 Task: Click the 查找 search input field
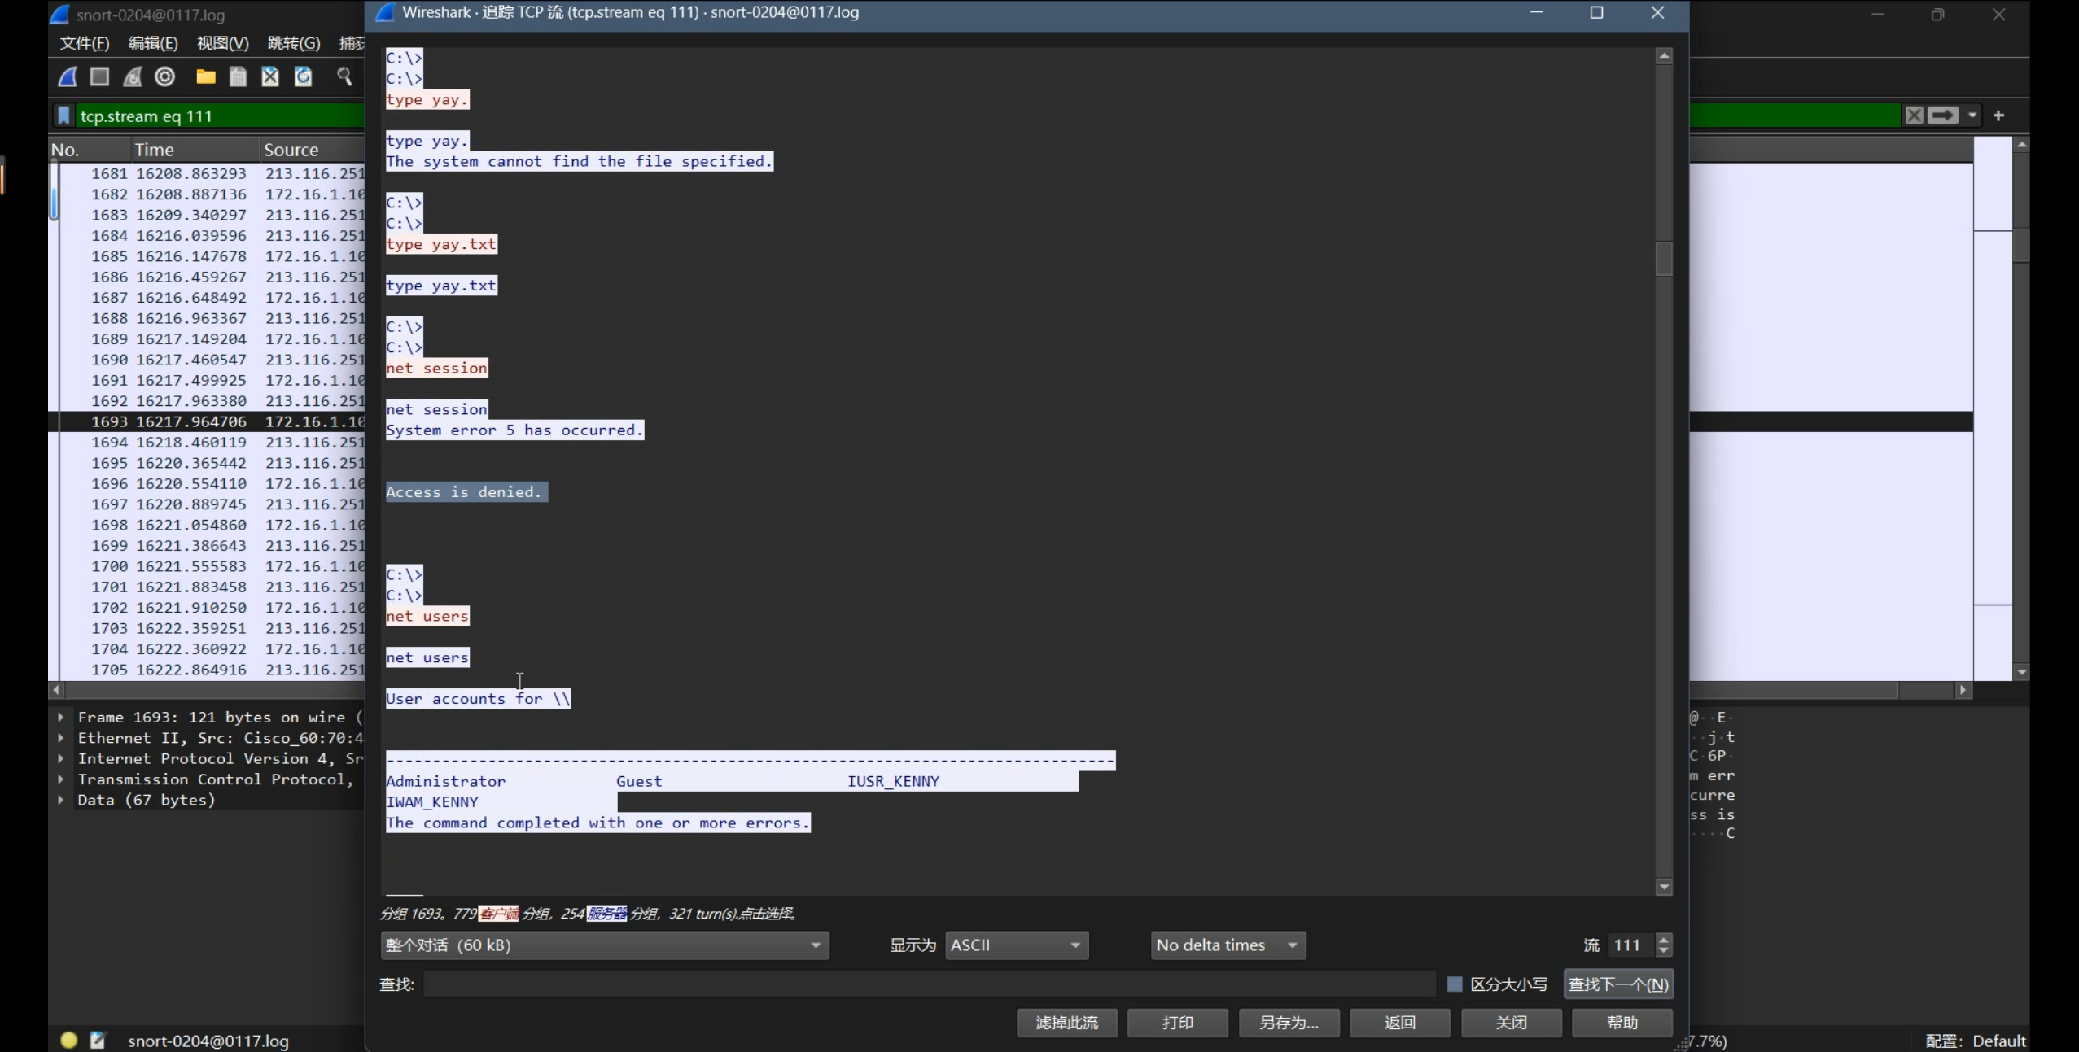pos(928,984)
